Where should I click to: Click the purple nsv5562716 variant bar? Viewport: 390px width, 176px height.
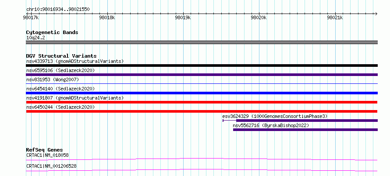305,130
